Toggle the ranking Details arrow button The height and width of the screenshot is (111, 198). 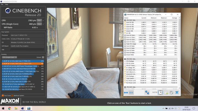(x=43, y=57)
